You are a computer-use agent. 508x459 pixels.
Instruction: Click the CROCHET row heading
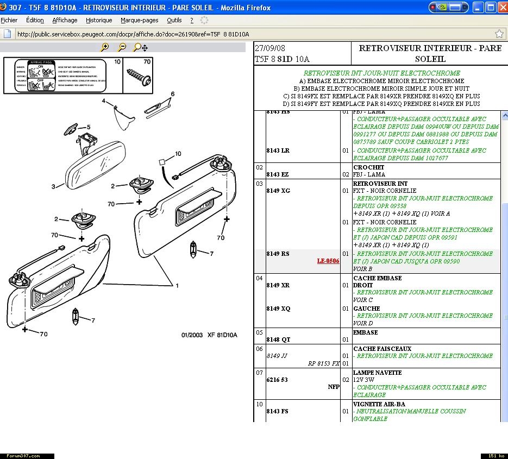368,167
